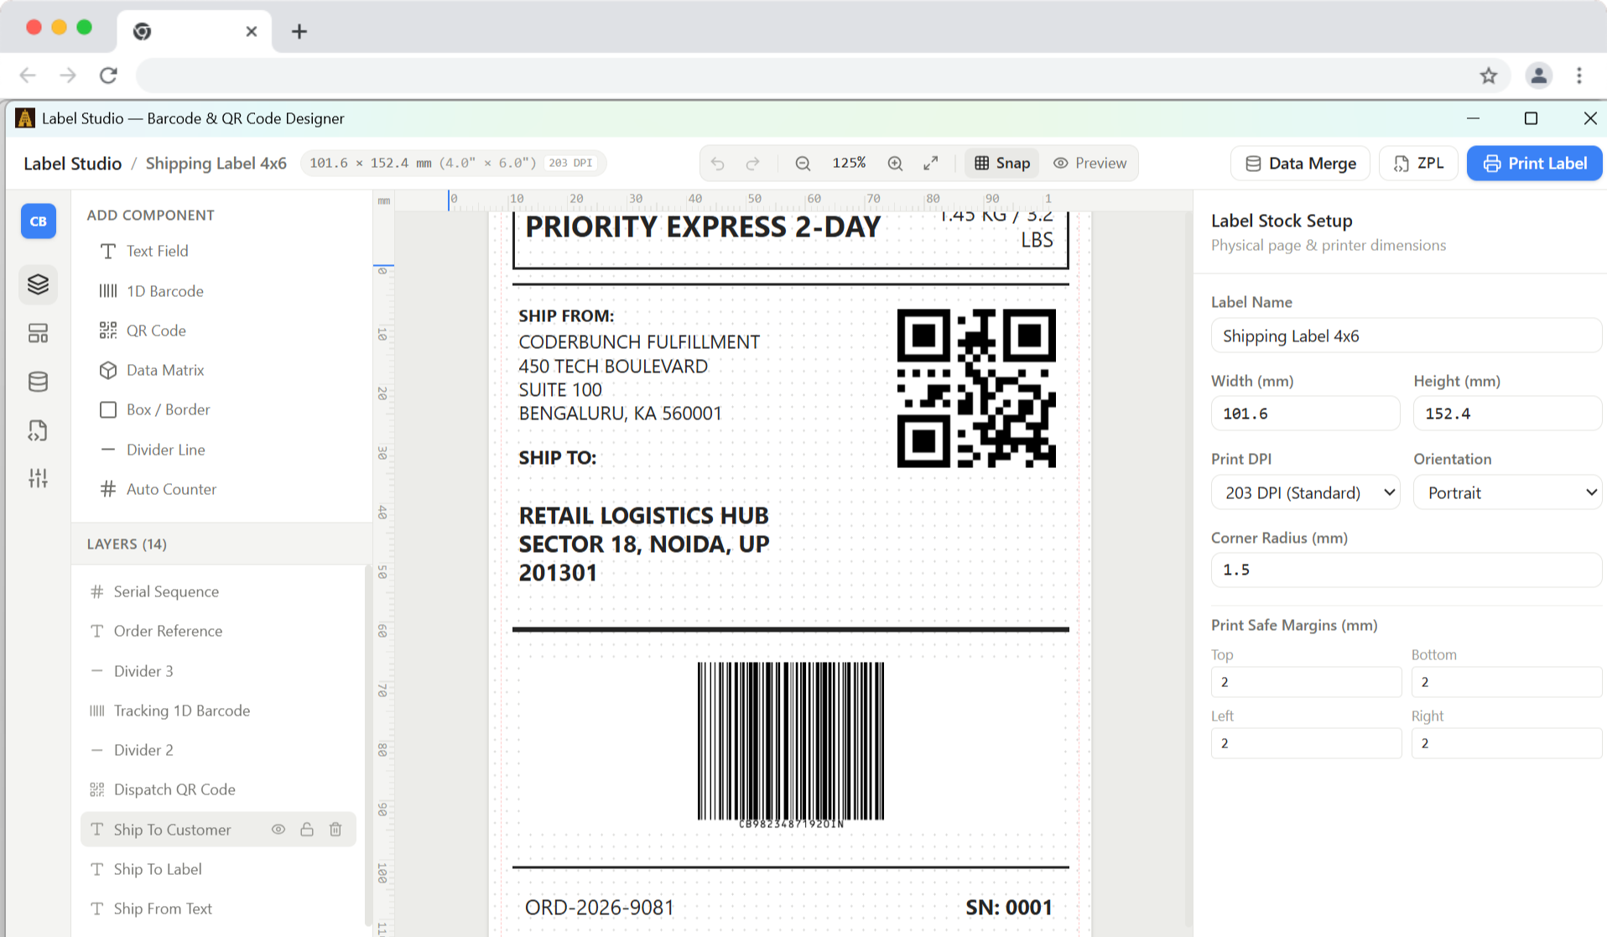Lock the Ship To Customer layer
Image resolution: width=1607 pixels, height=937 pixels.
pos(307,830)
